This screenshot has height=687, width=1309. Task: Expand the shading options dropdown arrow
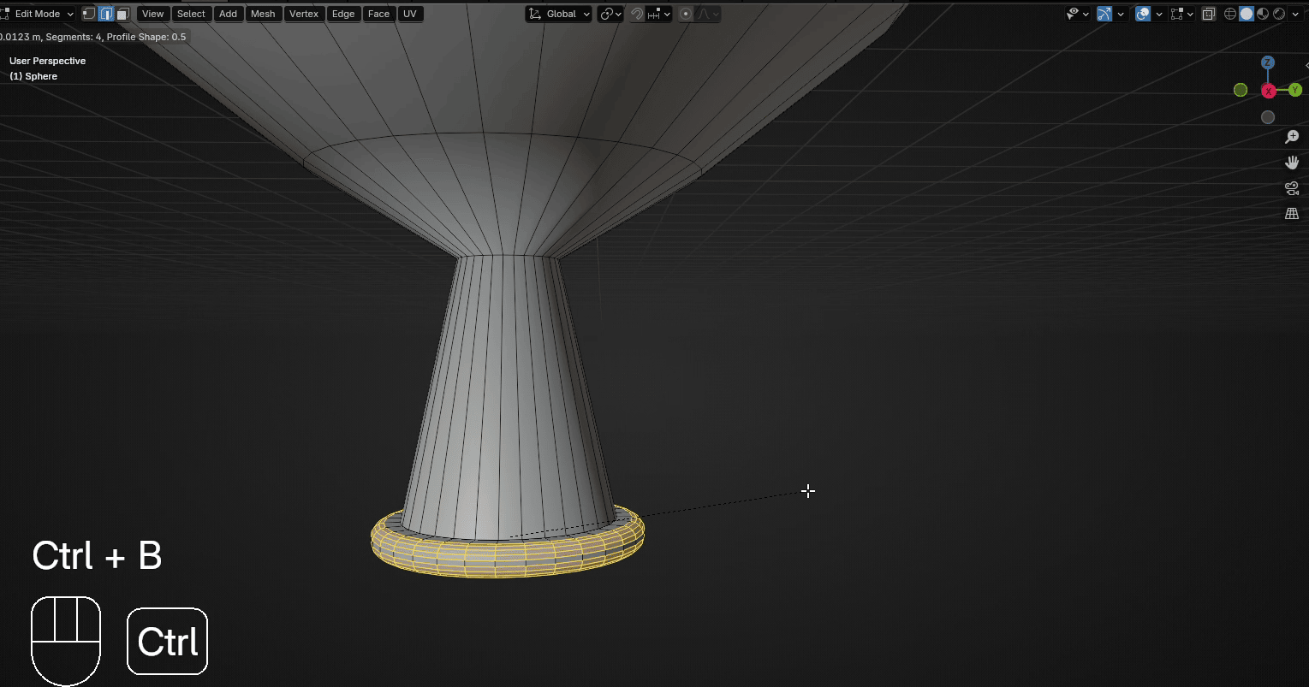pos(1294,14)
